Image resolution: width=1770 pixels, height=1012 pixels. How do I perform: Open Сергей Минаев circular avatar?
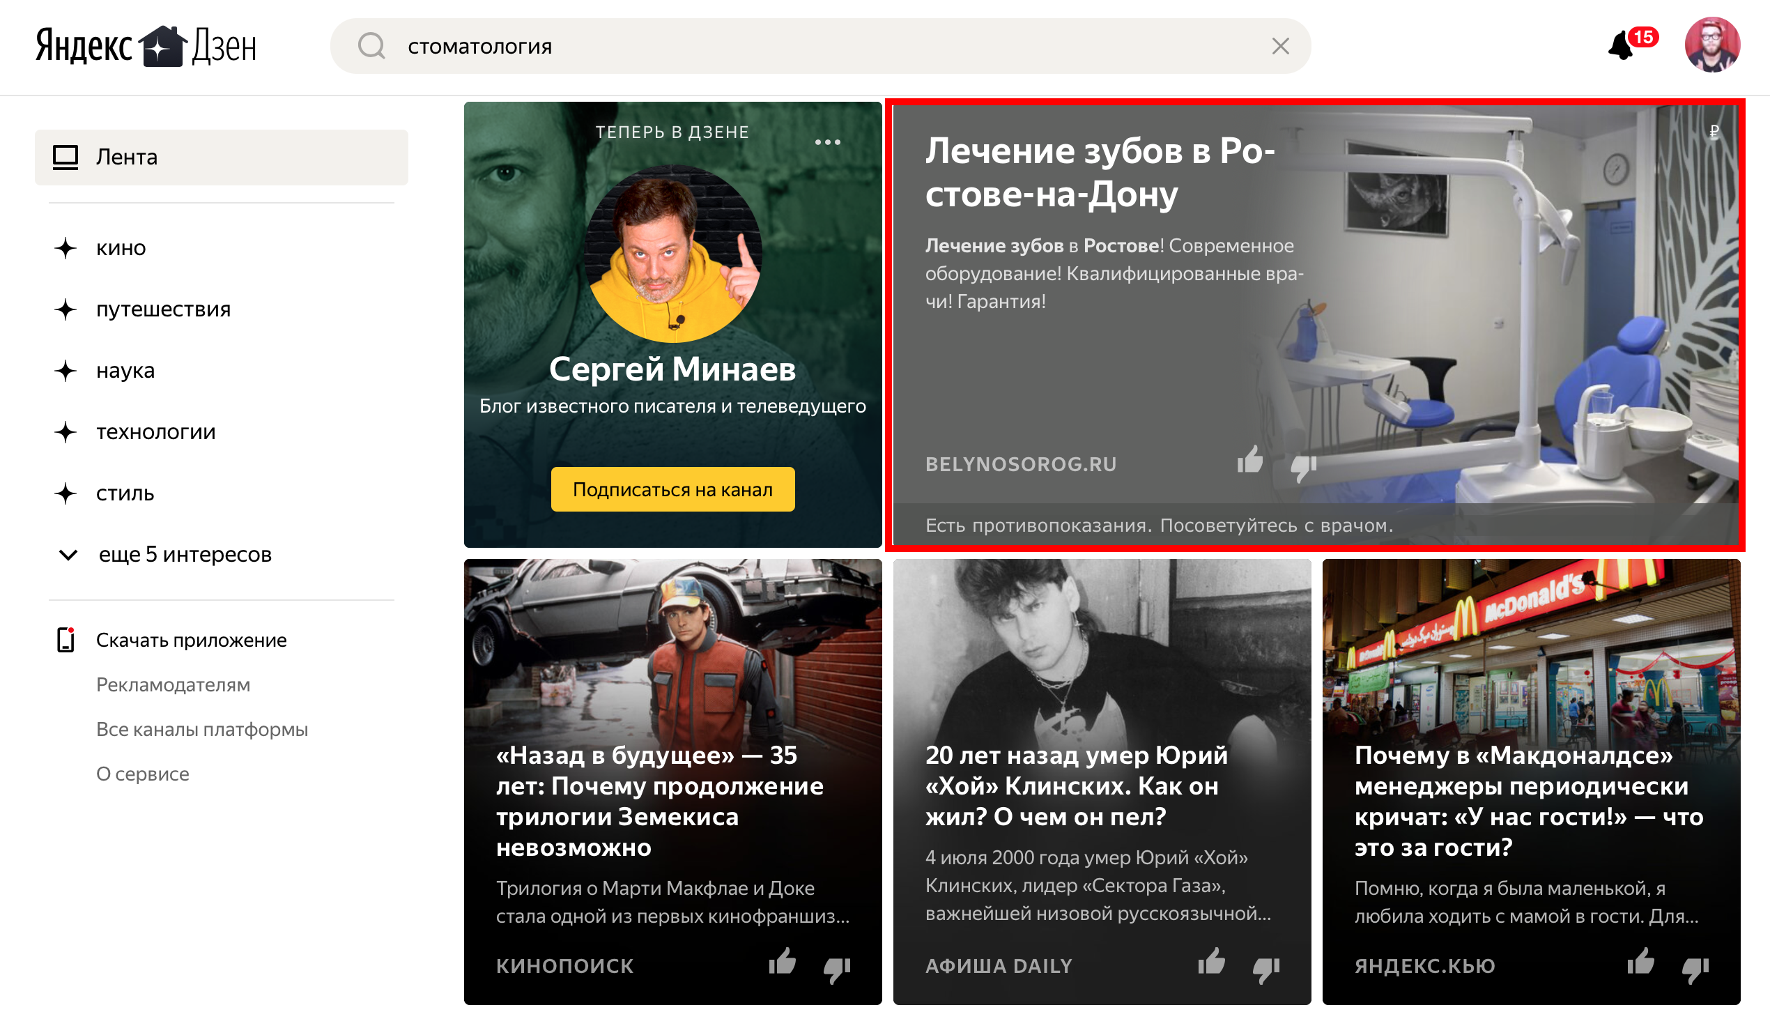672,254
